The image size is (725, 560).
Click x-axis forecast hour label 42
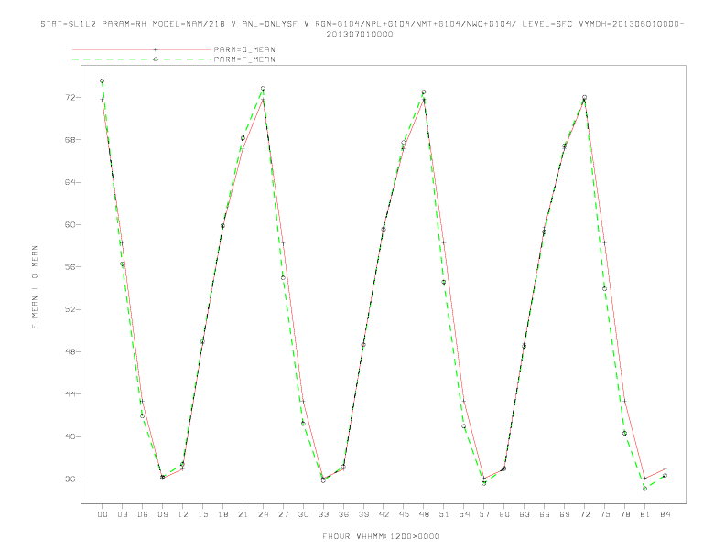(384, 514)
